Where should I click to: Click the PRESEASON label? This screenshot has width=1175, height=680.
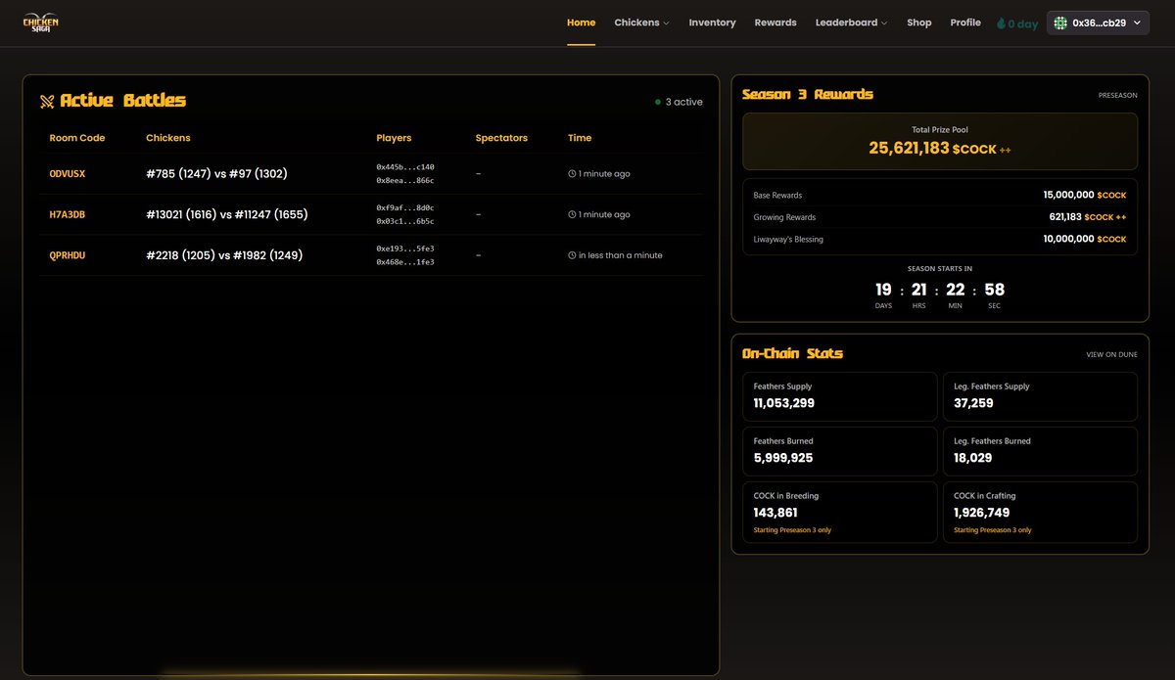(1117, 95)
